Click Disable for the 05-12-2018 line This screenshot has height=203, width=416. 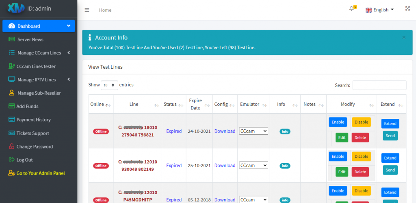(x=361, y=190)
